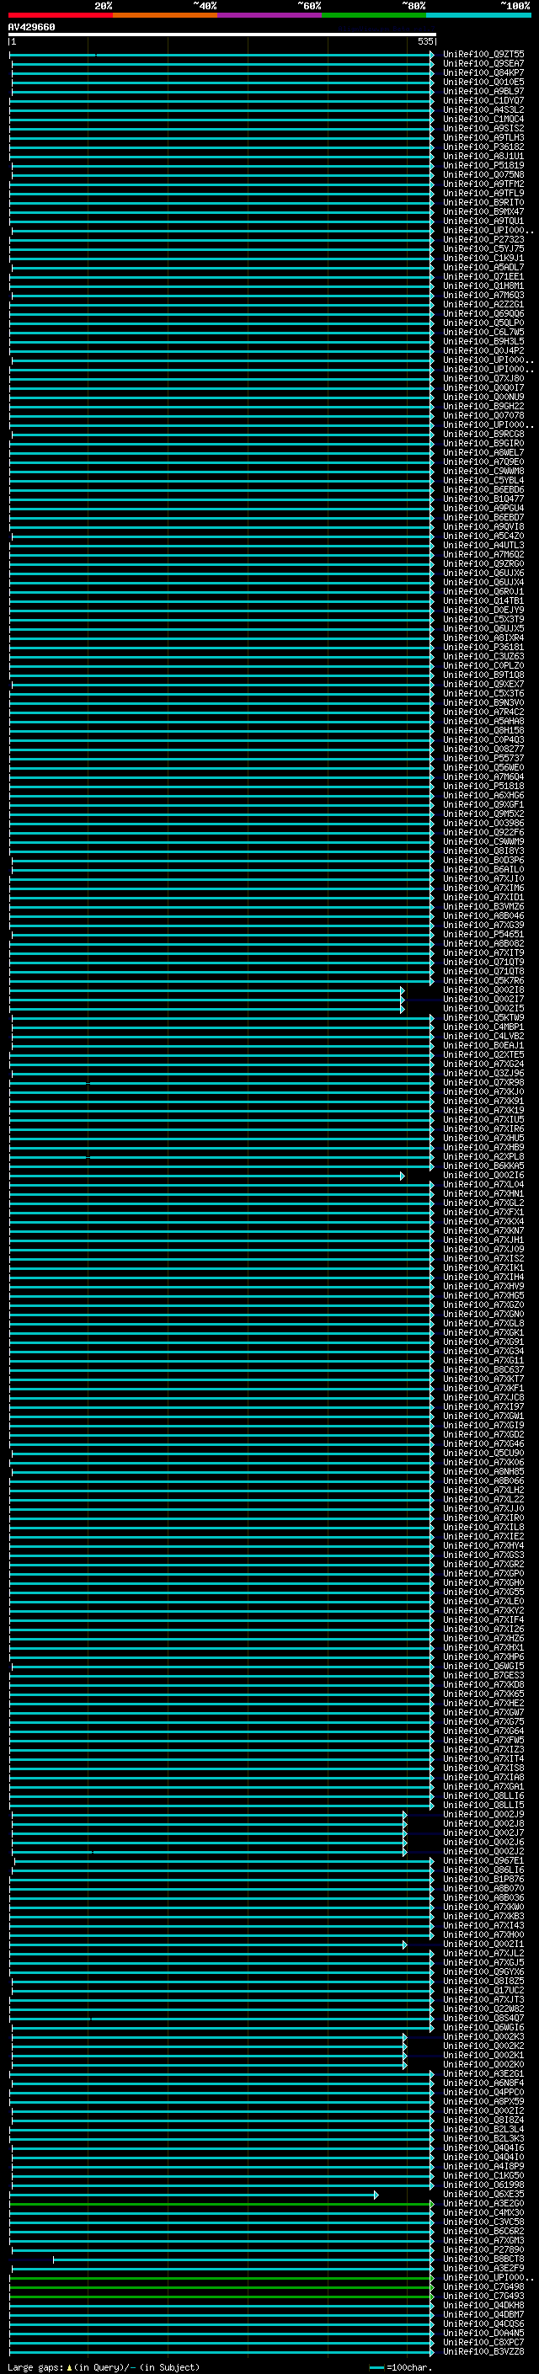The image size is (539, 2374).
Task: Click hit label UniRef100_C4MBP1
Action: 483,1027
